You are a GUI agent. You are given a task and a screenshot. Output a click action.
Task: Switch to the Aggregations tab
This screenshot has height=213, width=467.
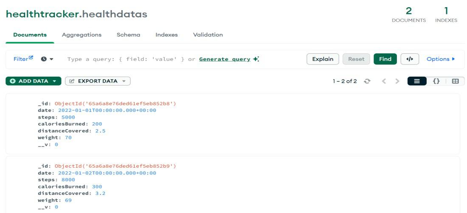pyautogui.click(x=82, y=35)
